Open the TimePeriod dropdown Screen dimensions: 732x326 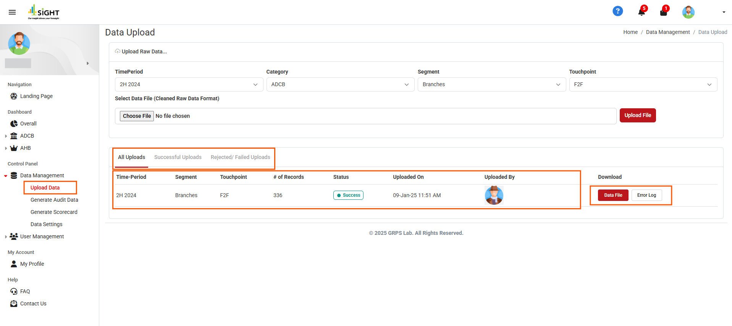[189, 84]
